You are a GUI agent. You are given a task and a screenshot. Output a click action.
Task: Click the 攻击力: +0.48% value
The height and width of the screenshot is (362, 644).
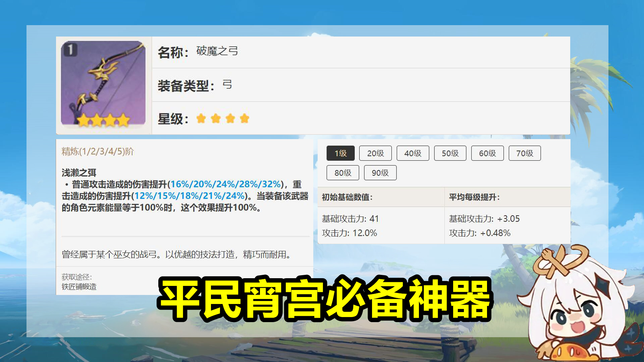[480, 233]
